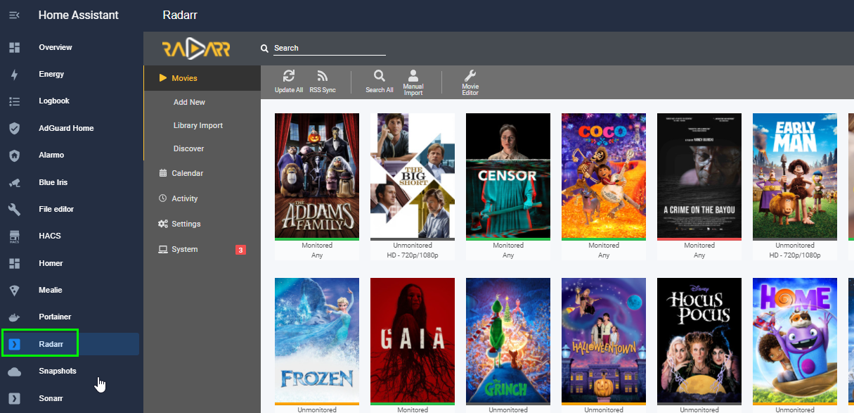Click 'HD - 720p/1080p' under The Big Short
Viewport: 854px width, 413px height.
coord(413,255)
